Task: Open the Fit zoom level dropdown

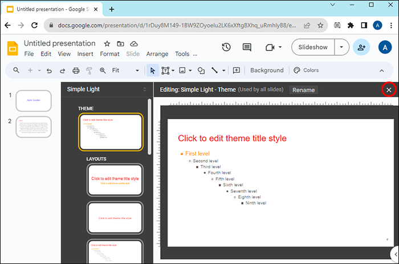Action: point(124,71)
